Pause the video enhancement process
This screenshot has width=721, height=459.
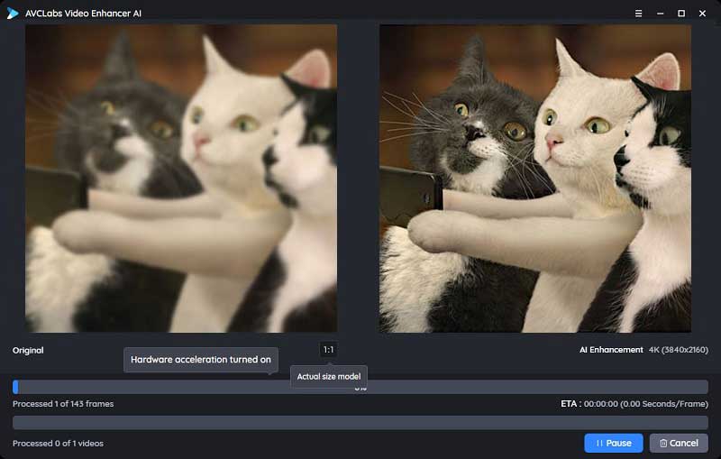[x=614, y=443]
